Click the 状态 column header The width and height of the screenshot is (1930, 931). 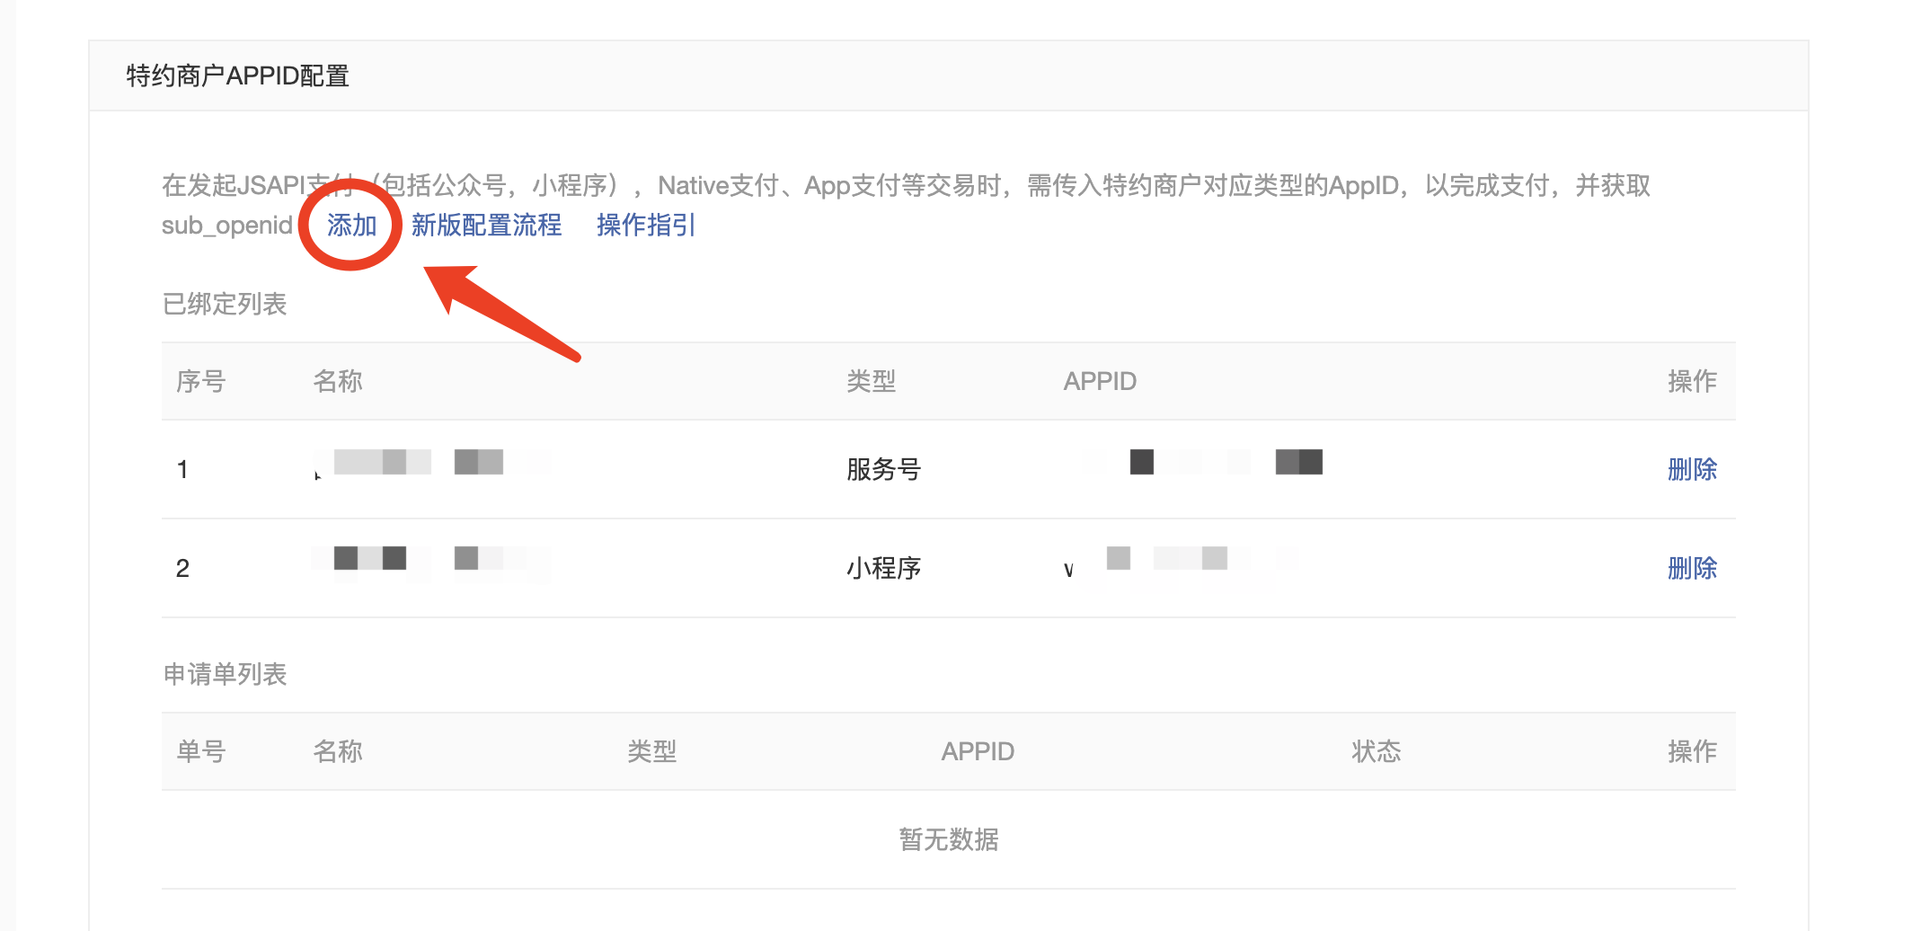1376,751
